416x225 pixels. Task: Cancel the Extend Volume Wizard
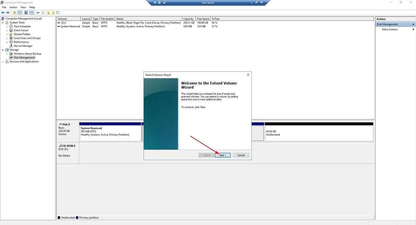[x=241, y=155]
